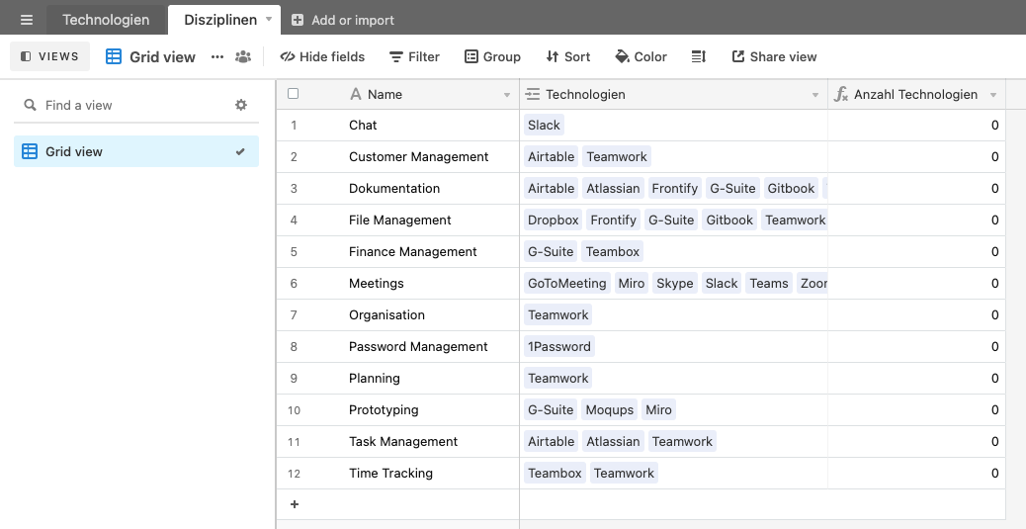Click the Skype tag in Meetings row
This screenshot has width=1026, height=529.
coord(675,283)
